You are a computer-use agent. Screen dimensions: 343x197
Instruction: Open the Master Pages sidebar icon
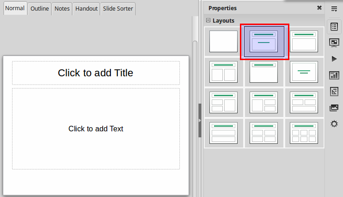pyautogui.click(x=334, y=75)
